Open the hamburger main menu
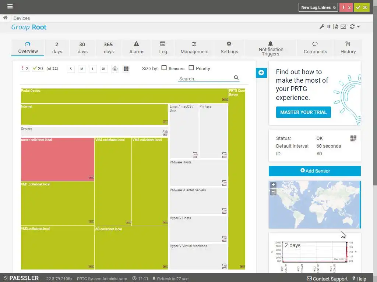This screenshot has width=377, height=282. 10,6
